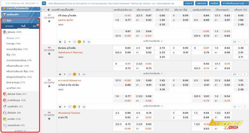The height and width of the screenshot is (133, 249).
Task: Open the commentary icon for BG Pathum match
Action: pyautogui.click(x=65, y=42)
